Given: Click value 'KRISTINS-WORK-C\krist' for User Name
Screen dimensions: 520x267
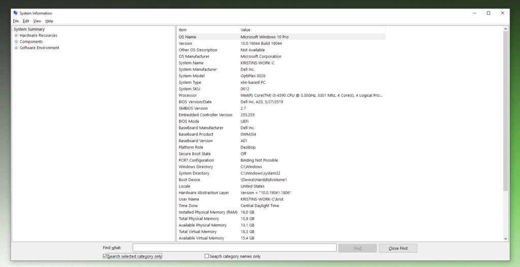Looking at the screenshot, I should click(262, 199).
